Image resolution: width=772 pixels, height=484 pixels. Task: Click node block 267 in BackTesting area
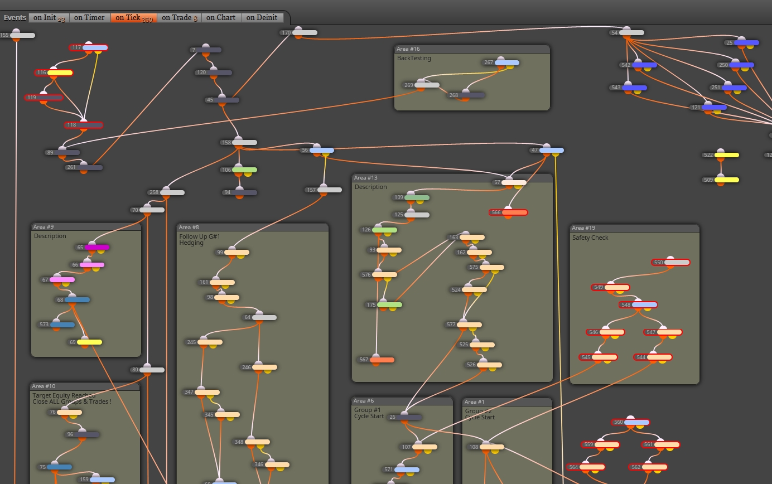click(501, 62)
